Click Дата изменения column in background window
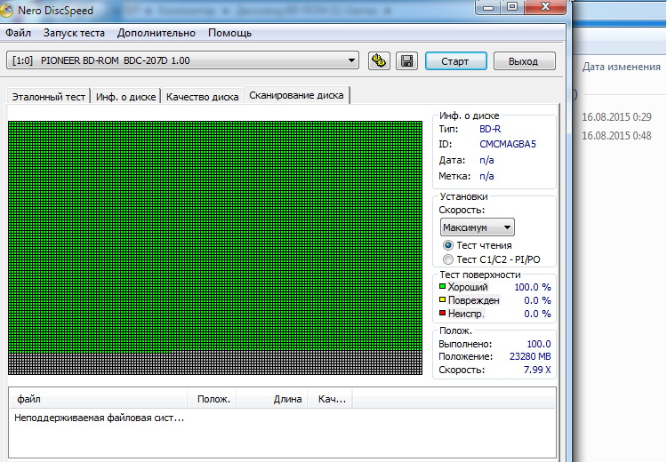Viewport: 667px width, 462px height. point(621,67)
